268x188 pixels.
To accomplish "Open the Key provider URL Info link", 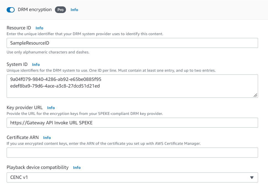I will (51, 108).
